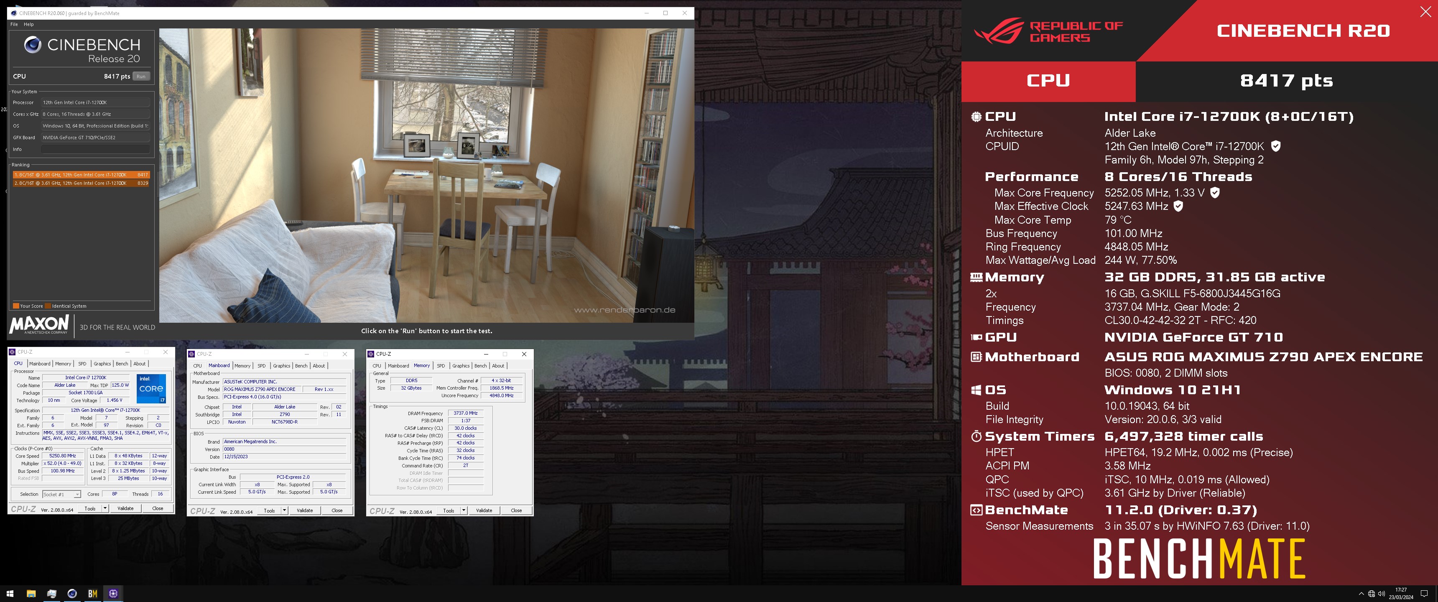
Task: Click the verified shield beside Max Effective Clock
Action: (x=1178, y=206)
